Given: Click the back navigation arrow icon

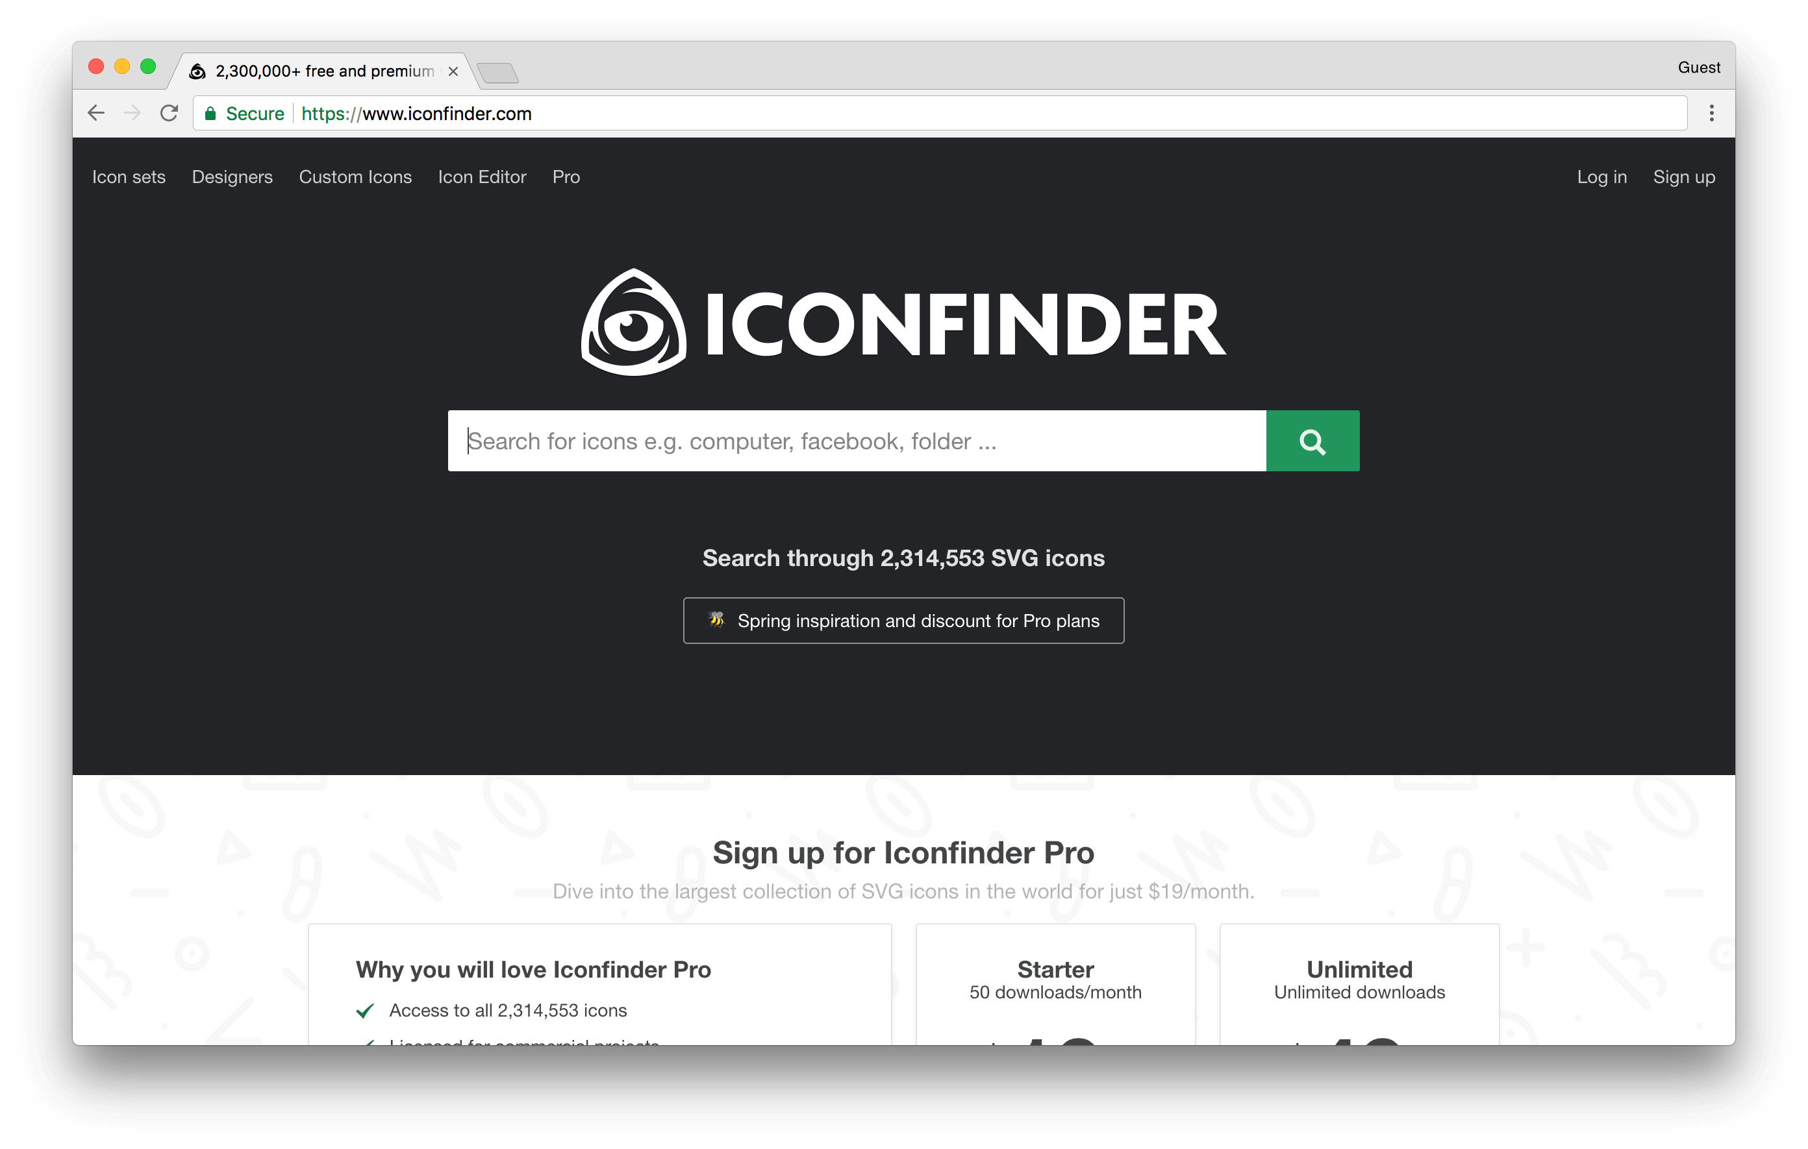Looking at the screenshot, I should pyautogui.click(x=96, y=112).
